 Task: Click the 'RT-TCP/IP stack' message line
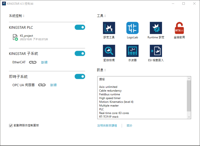point(109,117)
